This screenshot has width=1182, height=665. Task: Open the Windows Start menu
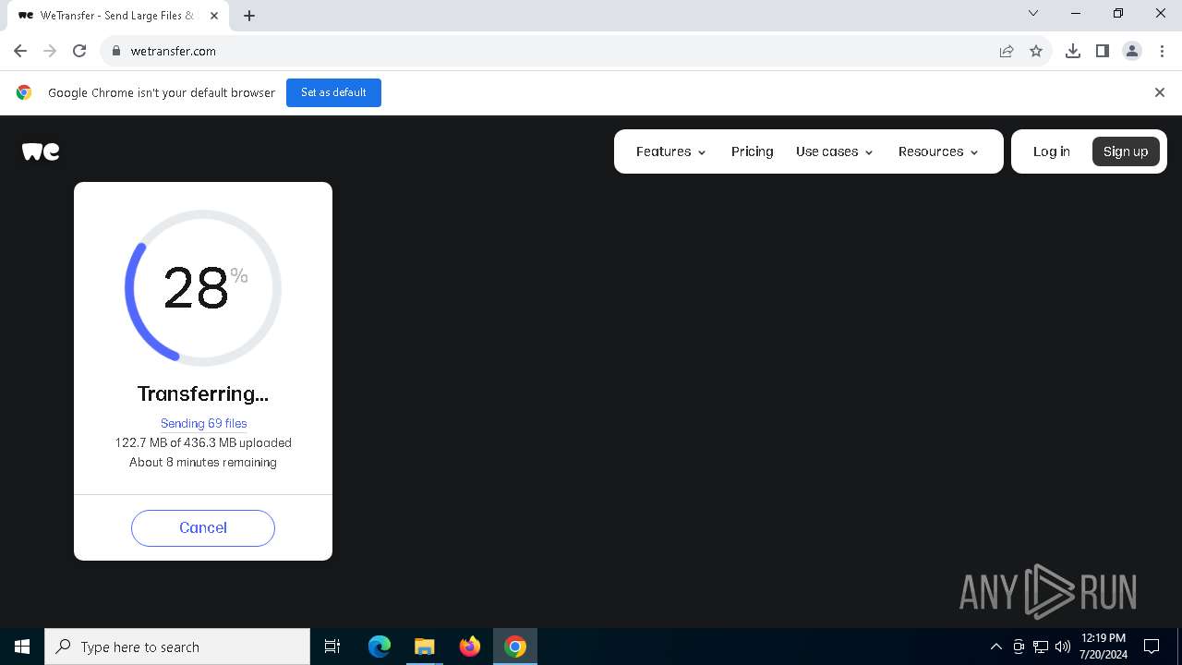[x=22, y=647]
